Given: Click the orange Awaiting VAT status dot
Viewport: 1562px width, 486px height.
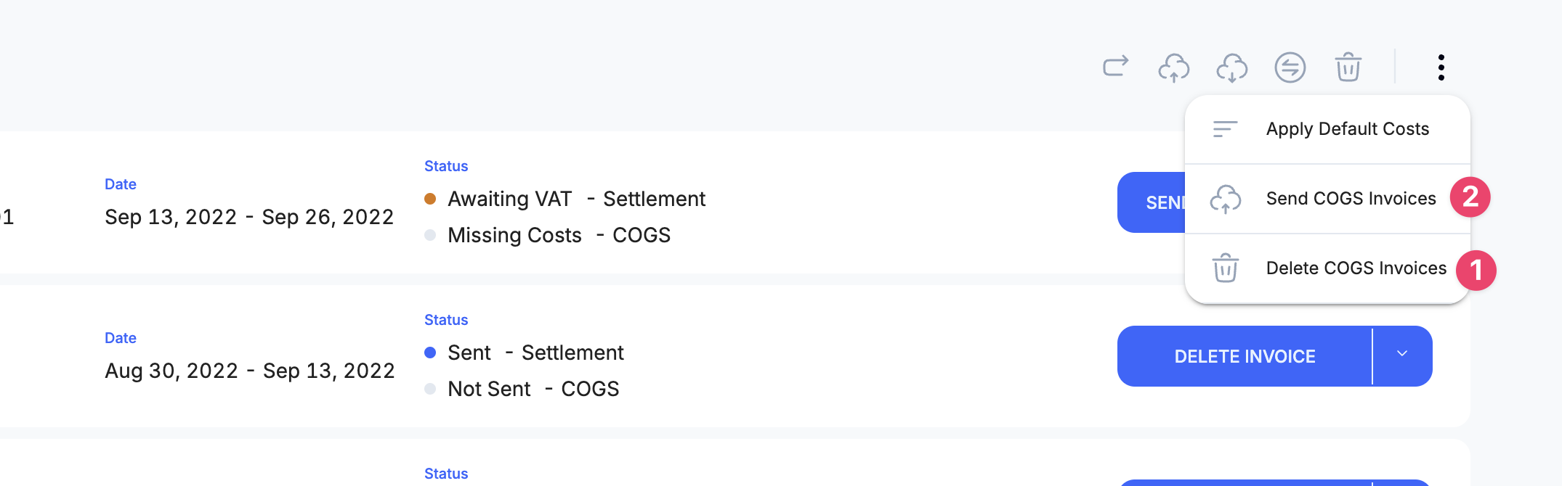Looking at the screenshot, I should pyautogui.click(x=430, y=199).
